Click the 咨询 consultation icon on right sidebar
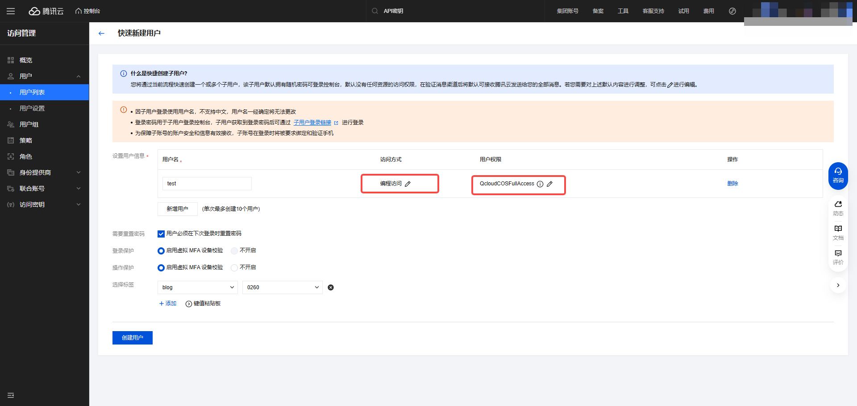 click(838, 175)
